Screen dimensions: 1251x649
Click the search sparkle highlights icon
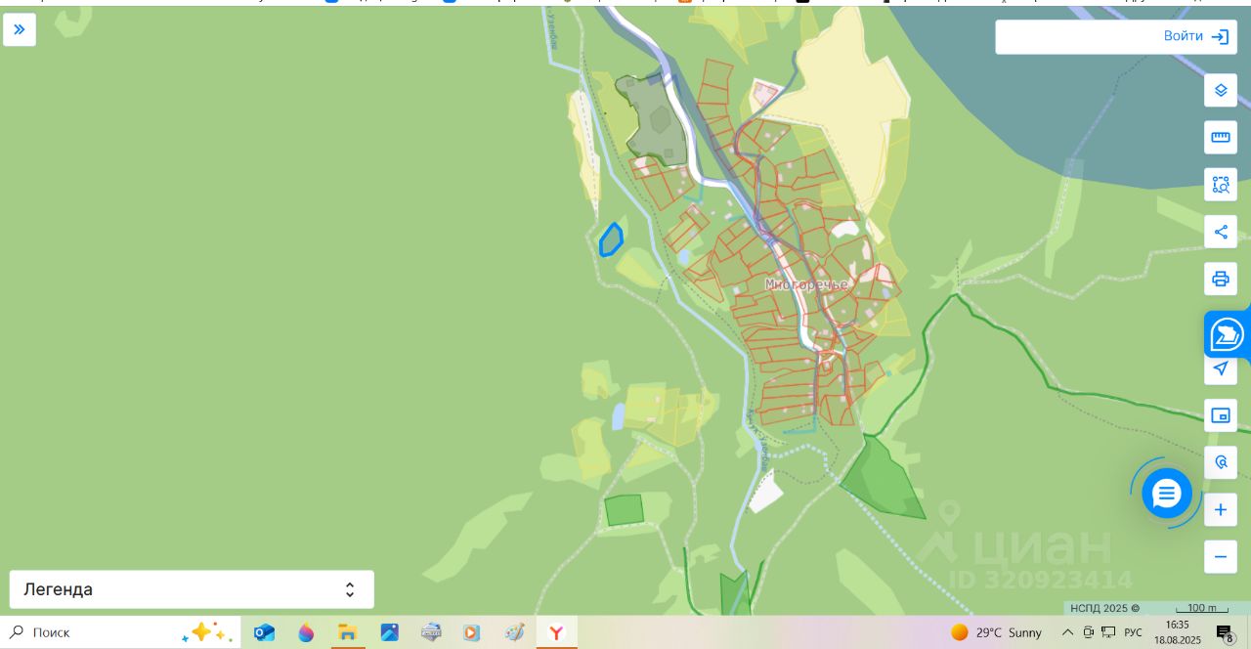pyautogui.click(x=205, y=632)
